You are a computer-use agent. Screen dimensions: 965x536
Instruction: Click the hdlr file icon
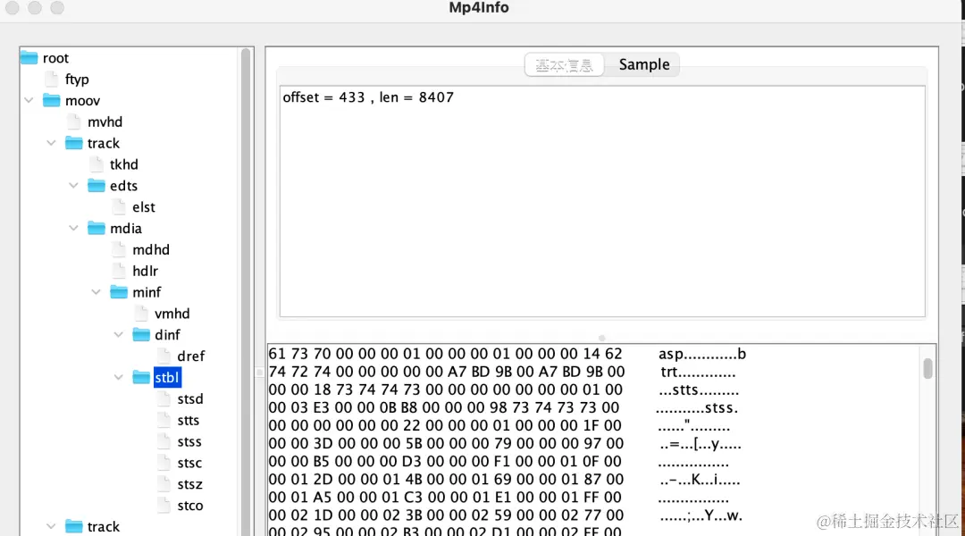[x=119, y=270]
